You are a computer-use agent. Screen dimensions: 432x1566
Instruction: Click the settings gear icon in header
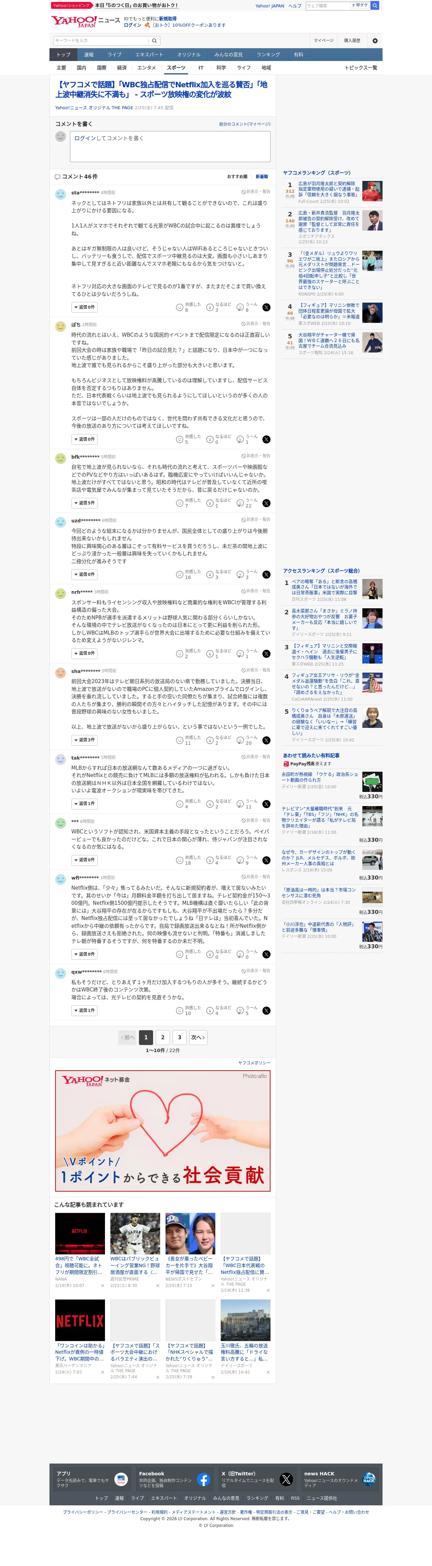374,41
